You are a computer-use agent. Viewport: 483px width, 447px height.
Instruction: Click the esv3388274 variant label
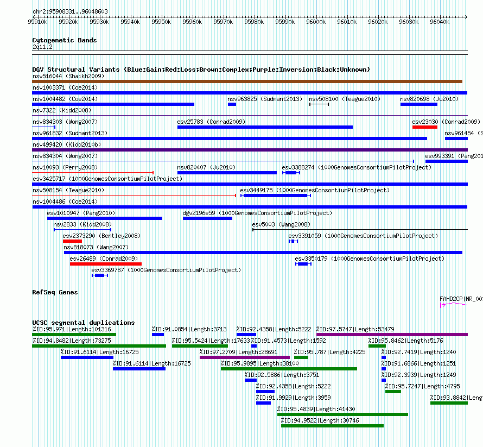pos(357,167)
